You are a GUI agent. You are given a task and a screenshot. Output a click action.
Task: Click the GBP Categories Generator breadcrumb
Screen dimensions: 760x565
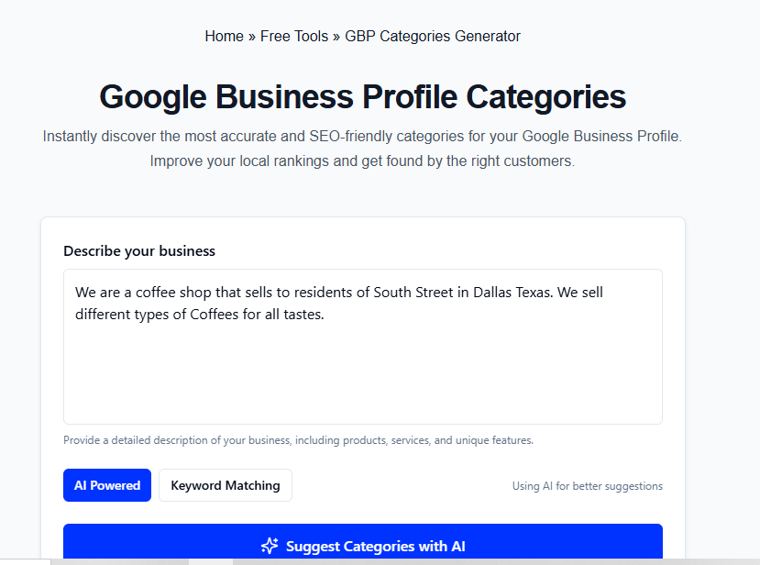point(432,36)
